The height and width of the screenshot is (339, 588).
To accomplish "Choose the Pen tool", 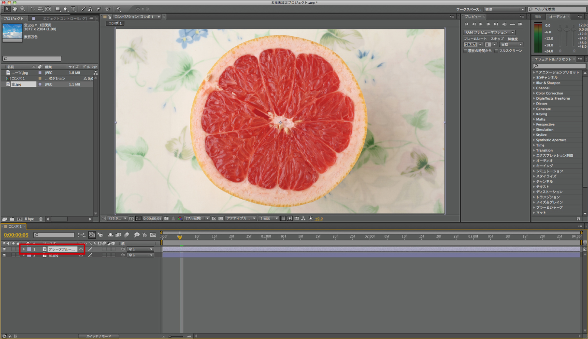I will tap(66, 9).
